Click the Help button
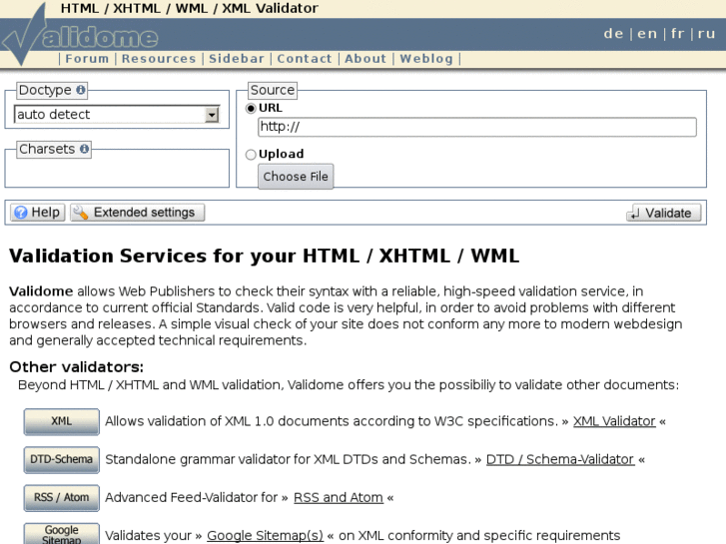 click(x=38, y=213)
